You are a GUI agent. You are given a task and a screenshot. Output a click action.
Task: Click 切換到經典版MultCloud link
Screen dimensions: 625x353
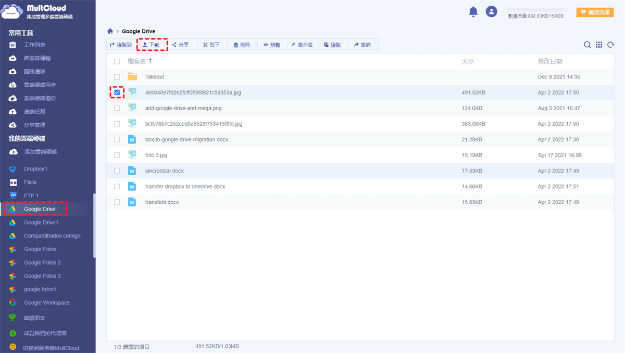coord(51,348)
